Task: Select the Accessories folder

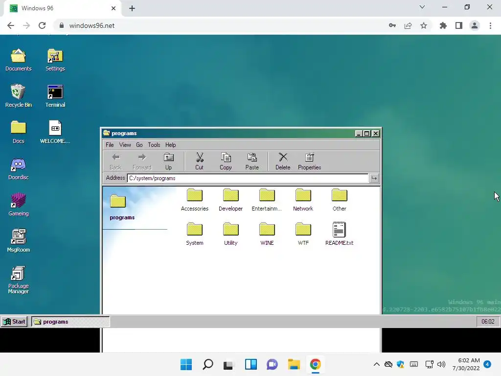Action: point(195,200)
